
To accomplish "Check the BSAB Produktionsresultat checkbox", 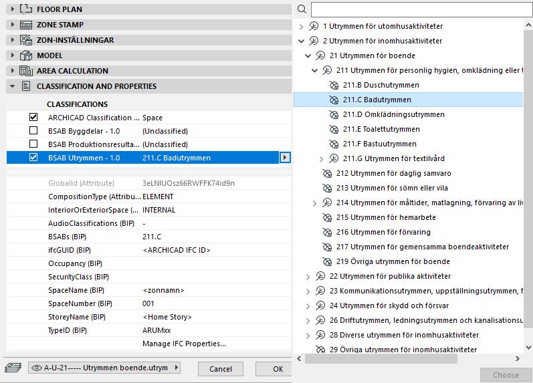I will click(x=33, y=144).
